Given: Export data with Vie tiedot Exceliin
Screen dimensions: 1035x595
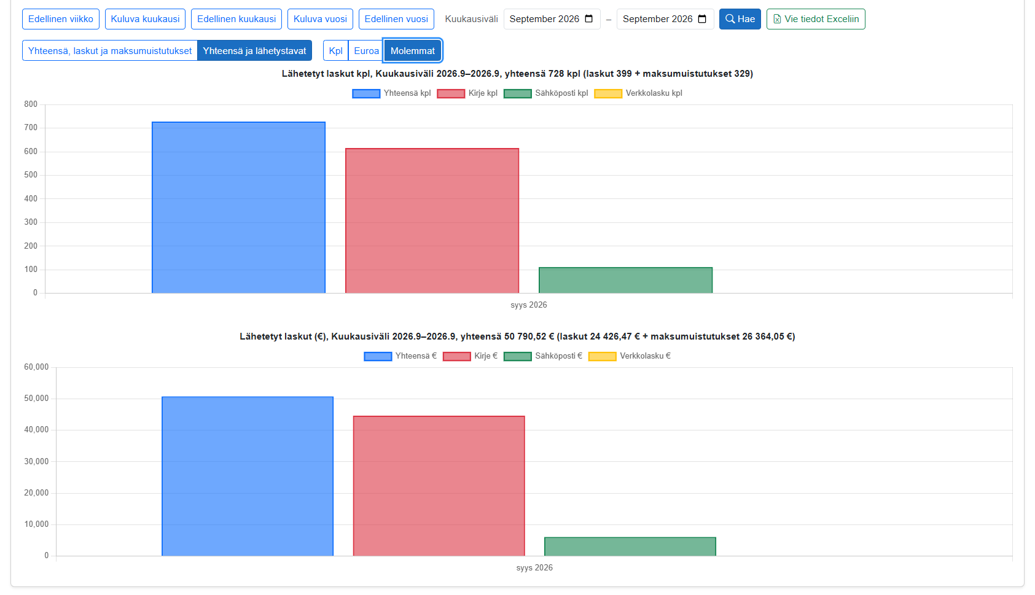Looking at the screenshot, I should [816, 19].
